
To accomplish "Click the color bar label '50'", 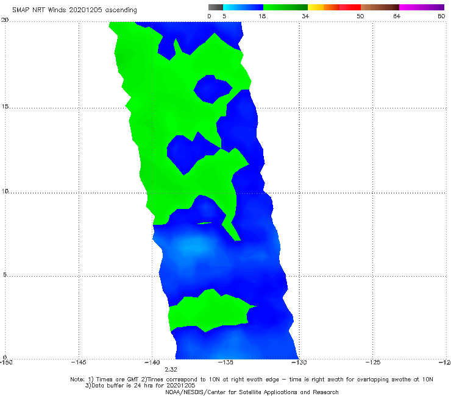I will (x=360, y=16).
